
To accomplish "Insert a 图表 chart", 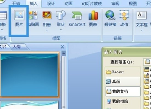I will (93, 19).
